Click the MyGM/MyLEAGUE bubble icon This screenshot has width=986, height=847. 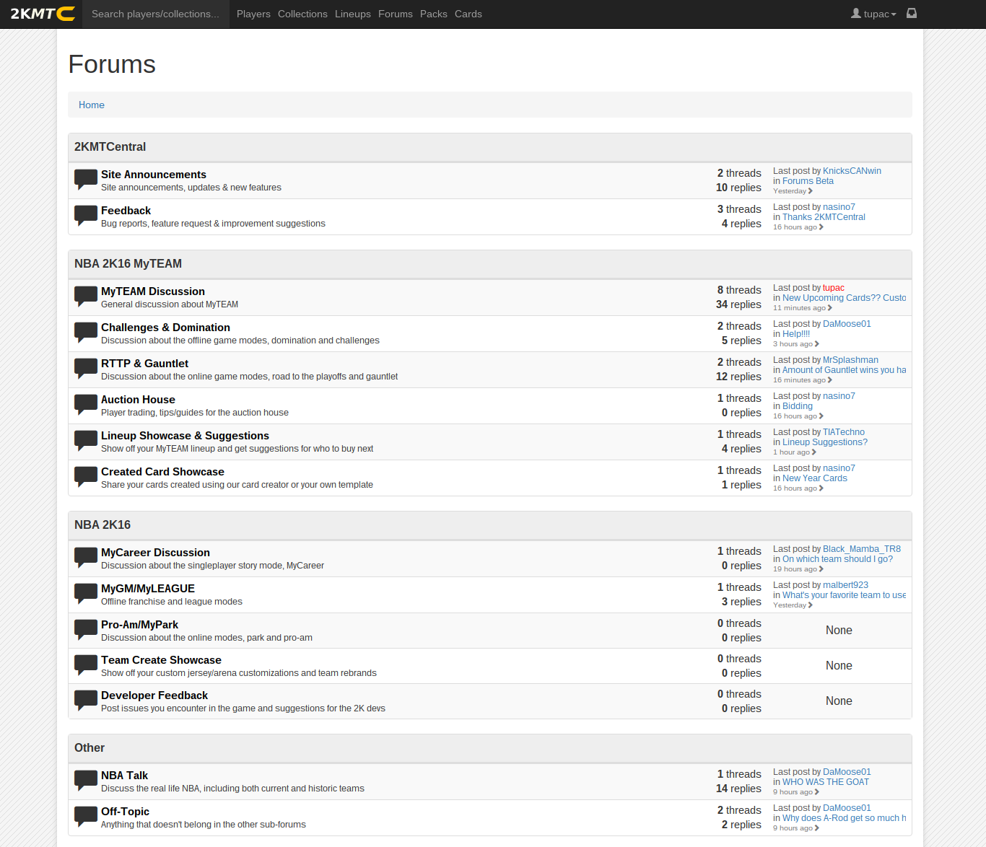point(86,594)
